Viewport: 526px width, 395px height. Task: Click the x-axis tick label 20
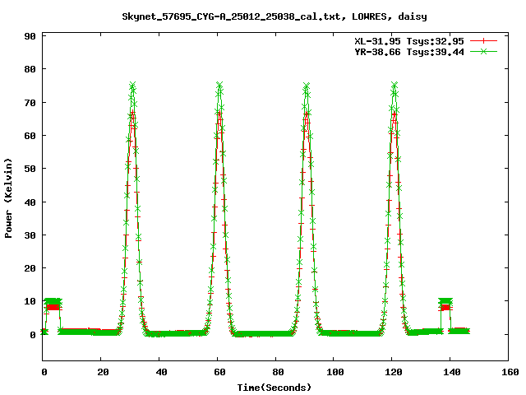103,372
